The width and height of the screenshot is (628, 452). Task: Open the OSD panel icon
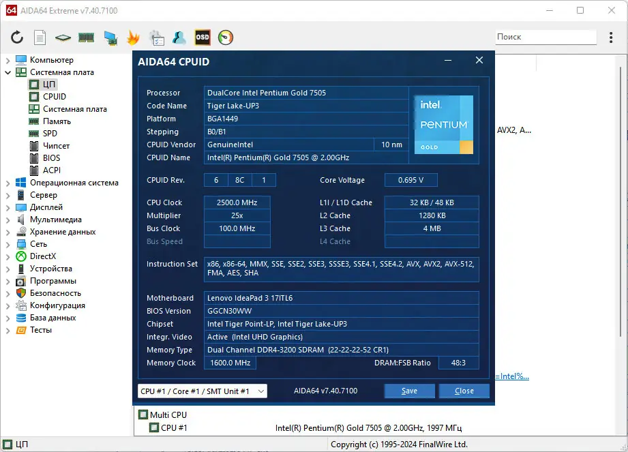coord(203,37)
